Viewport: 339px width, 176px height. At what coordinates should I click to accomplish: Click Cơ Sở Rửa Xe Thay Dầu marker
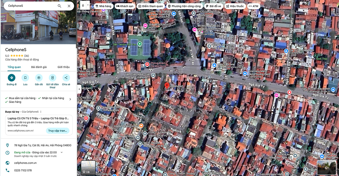(x=295, y=156)
